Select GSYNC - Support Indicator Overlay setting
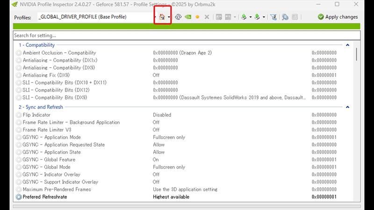Image resolution: width=374 pixels, height=210 pixels. coord(60,182)
